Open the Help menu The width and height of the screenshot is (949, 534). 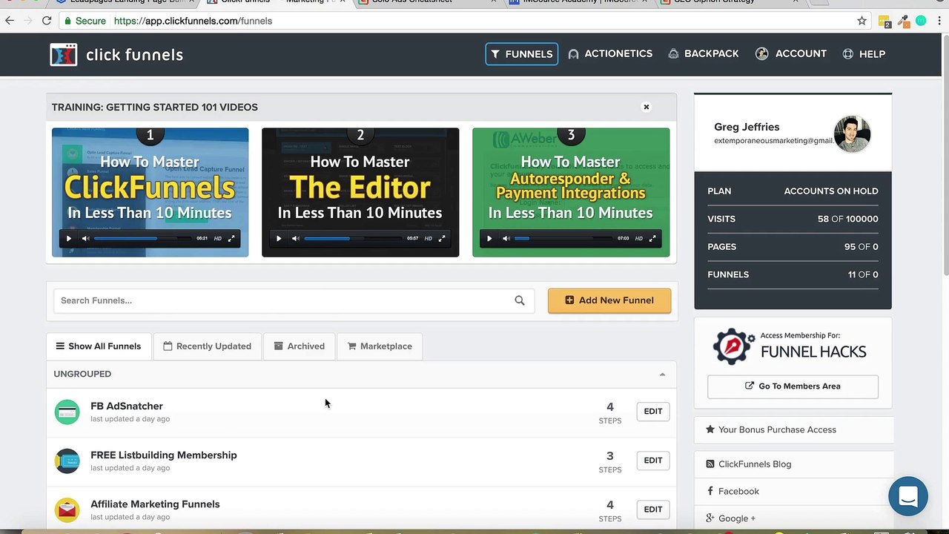point(864,53)
